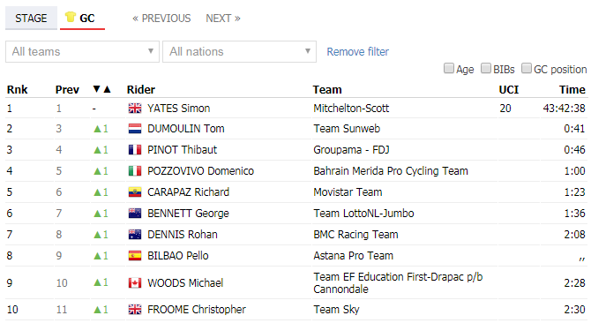
Task: Expand the All nations dropdown
Action: [x=239, y=52]
